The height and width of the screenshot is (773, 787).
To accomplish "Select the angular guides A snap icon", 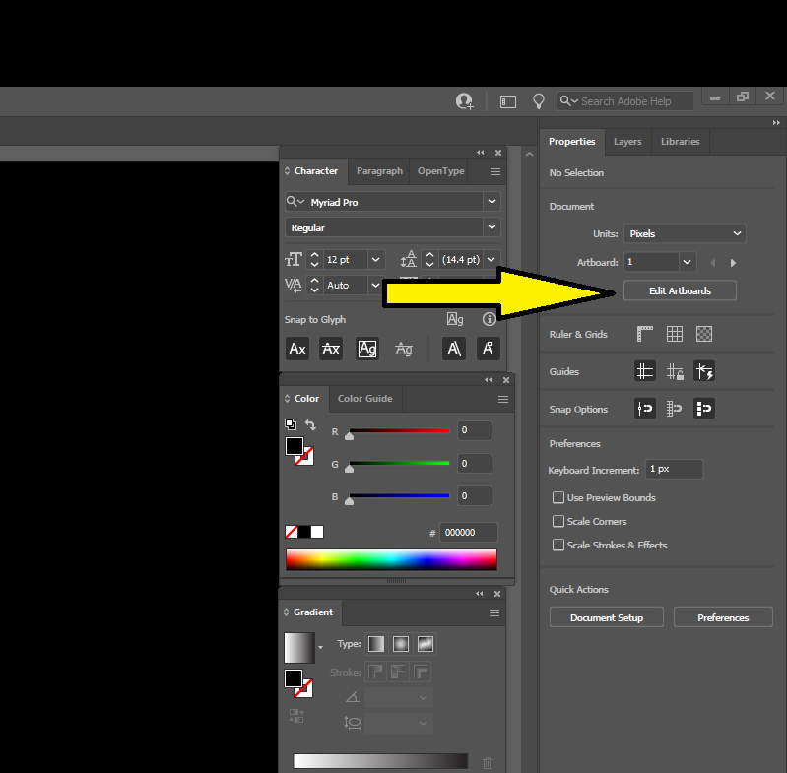I will click(x=454, y=349).
